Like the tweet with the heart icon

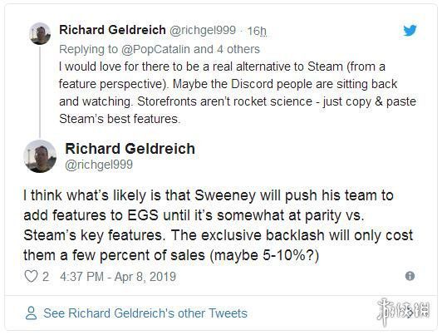pos(31,276)
